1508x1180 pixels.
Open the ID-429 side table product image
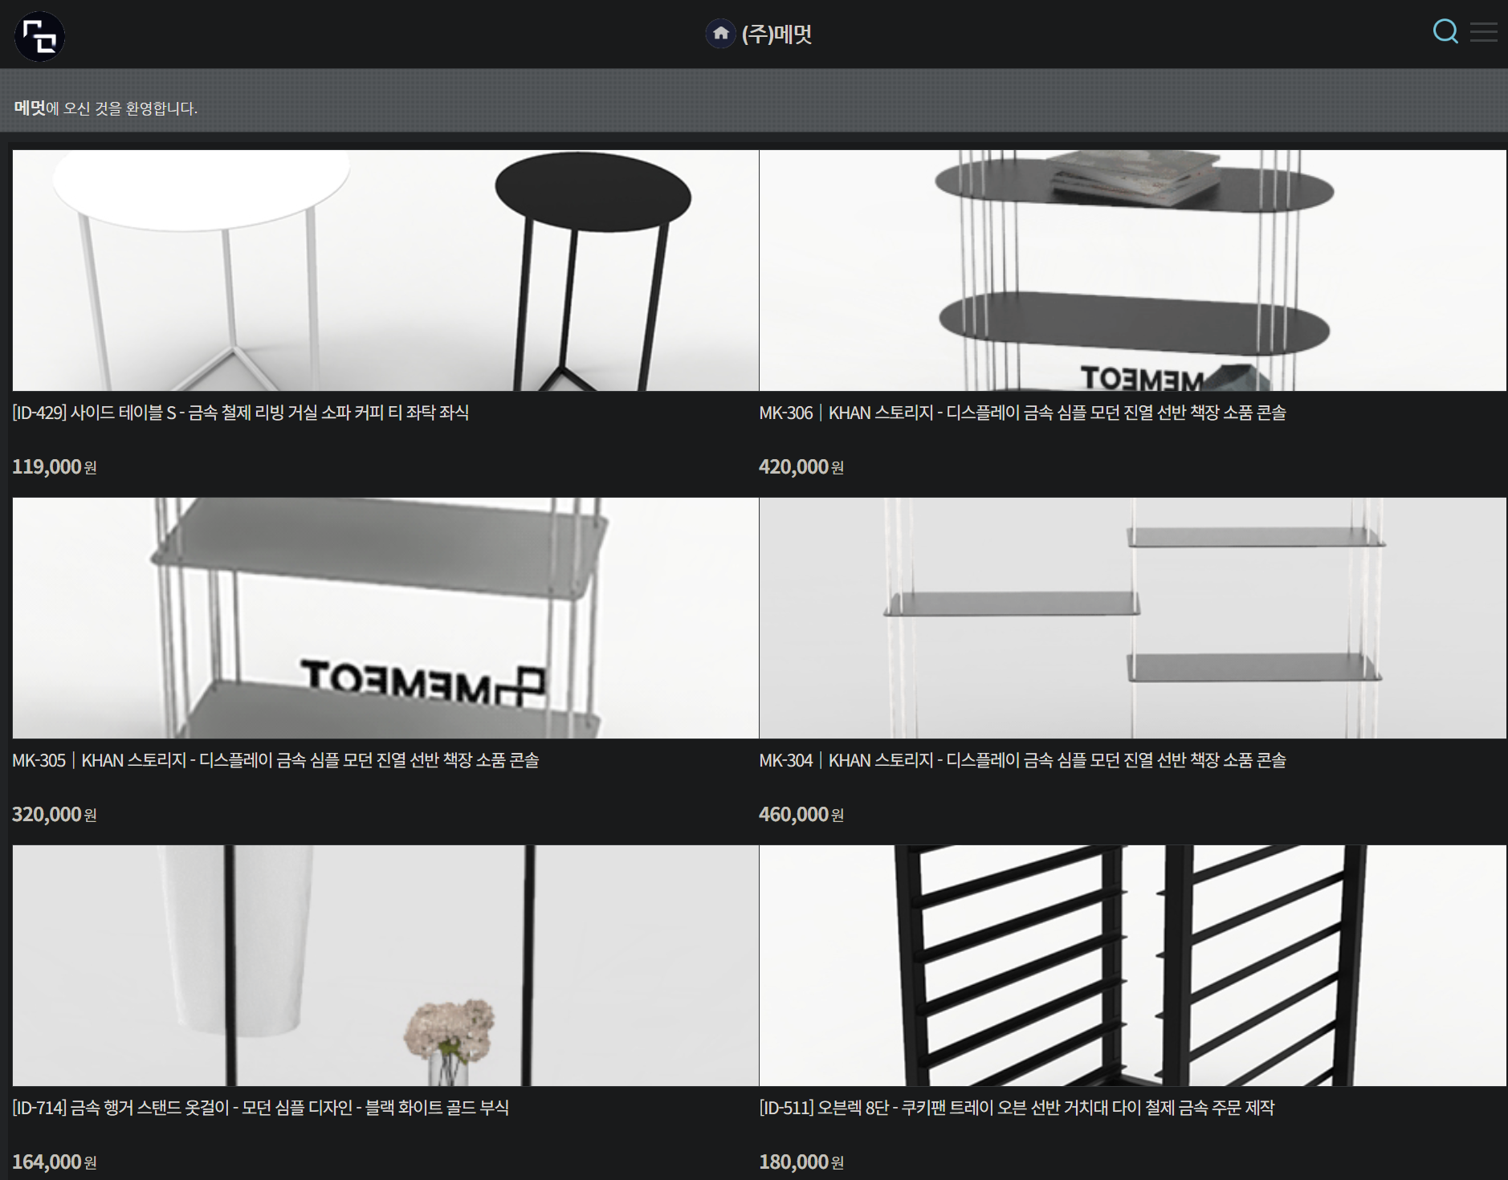tap(385, 271)
